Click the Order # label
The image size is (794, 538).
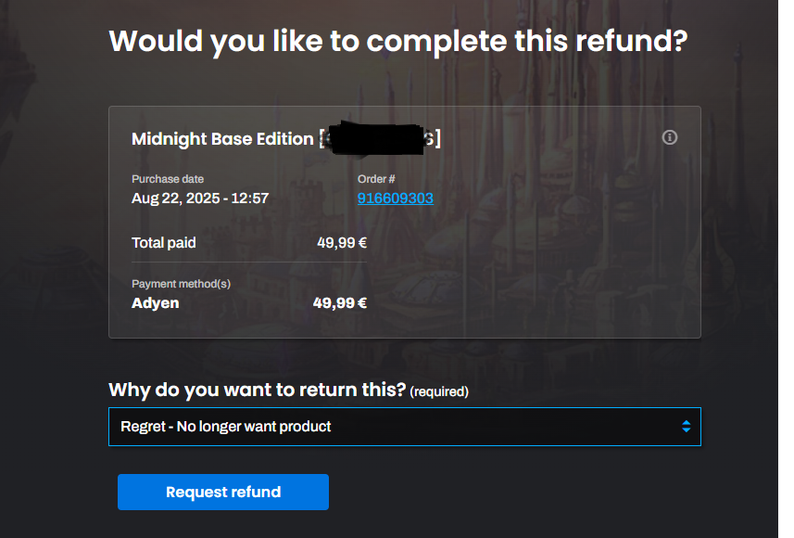pos(376,179)
